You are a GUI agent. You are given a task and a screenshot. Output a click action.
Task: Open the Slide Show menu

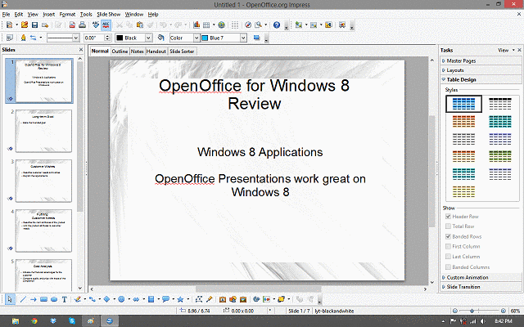pos(108,15)
